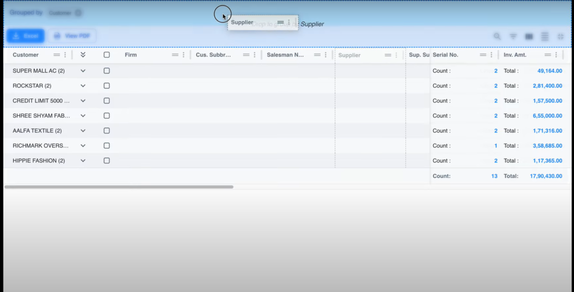The image size is (574, 292).
Task: Click the search icon in the toolbar
Action: pos(497,36)
